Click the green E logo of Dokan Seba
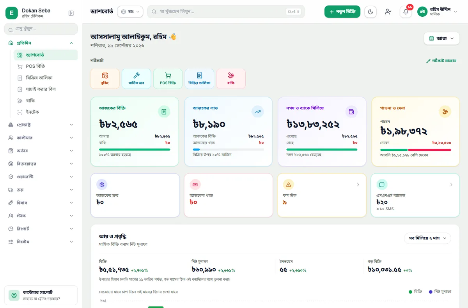The height and width of the screenshot is (308, 468). tap(12, 13)
